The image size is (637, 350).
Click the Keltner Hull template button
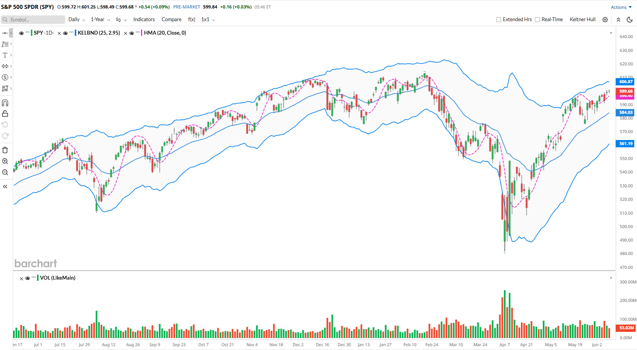coord(582,20)
